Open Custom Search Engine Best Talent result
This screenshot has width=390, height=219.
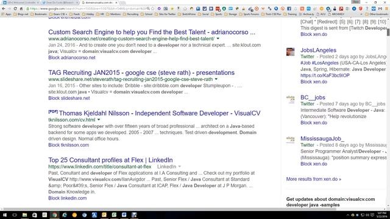click(152, 32)
